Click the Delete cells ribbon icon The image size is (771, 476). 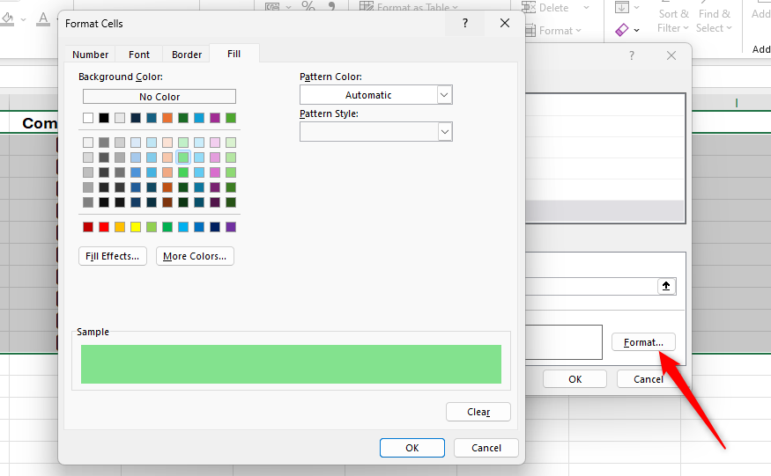529,7
